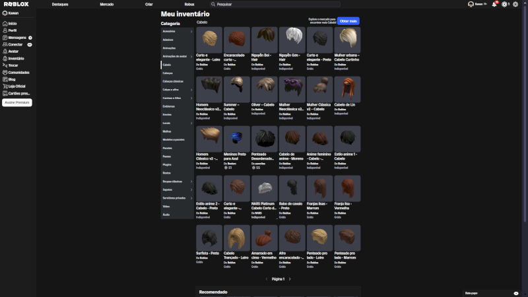Open the Robux balance icon
This screenshot has width=528, height=297.
(504, 4)
